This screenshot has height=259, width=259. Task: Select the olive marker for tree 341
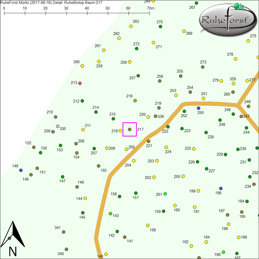coord(64,232)
